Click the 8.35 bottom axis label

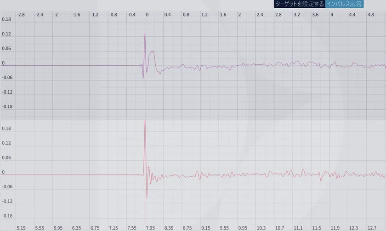tap(169, 228)
